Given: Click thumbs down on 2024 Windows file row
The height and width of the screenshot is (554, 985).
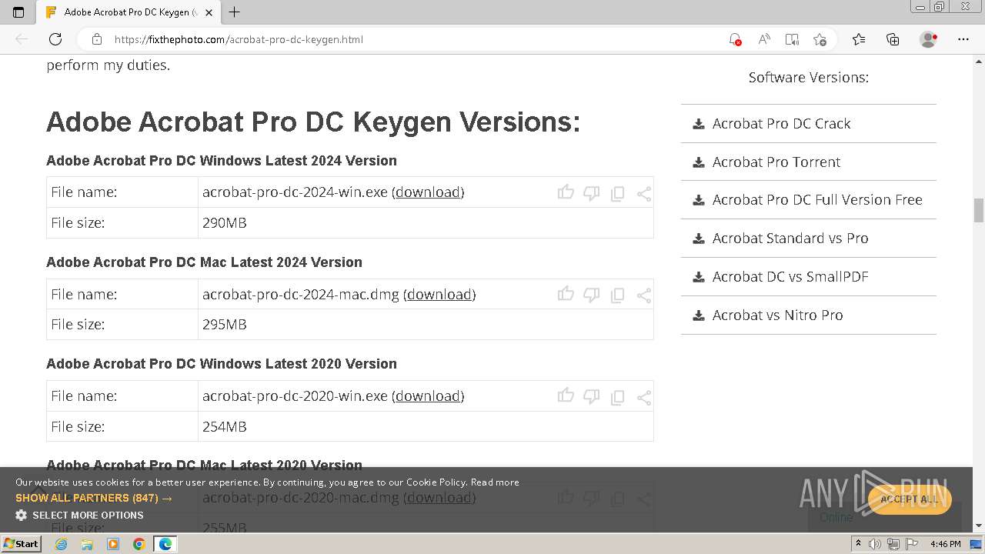Looking at the screenshot, I should pos(591,193).
